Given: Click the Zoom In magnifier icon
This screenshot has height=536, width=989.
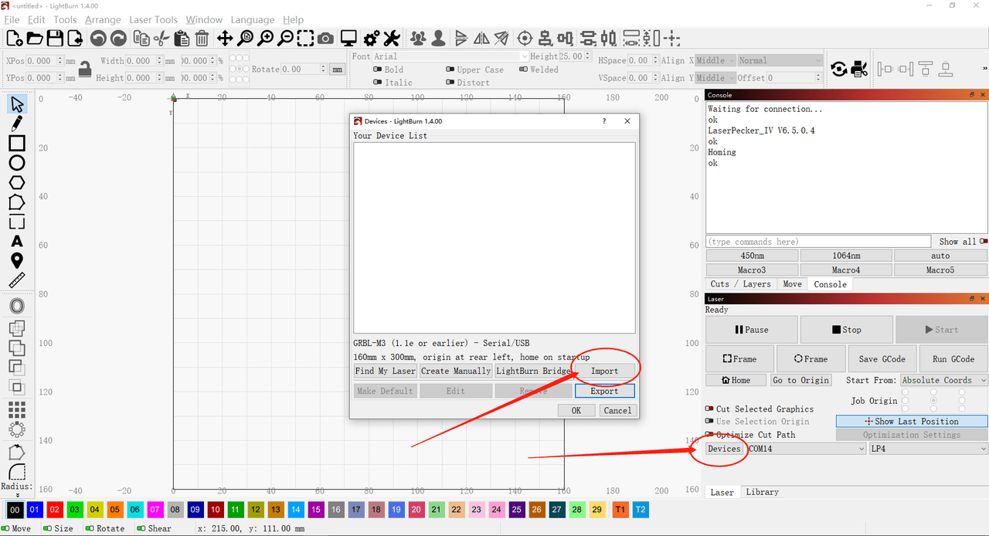Looking at the screenshot, I should tap(266, 38).
